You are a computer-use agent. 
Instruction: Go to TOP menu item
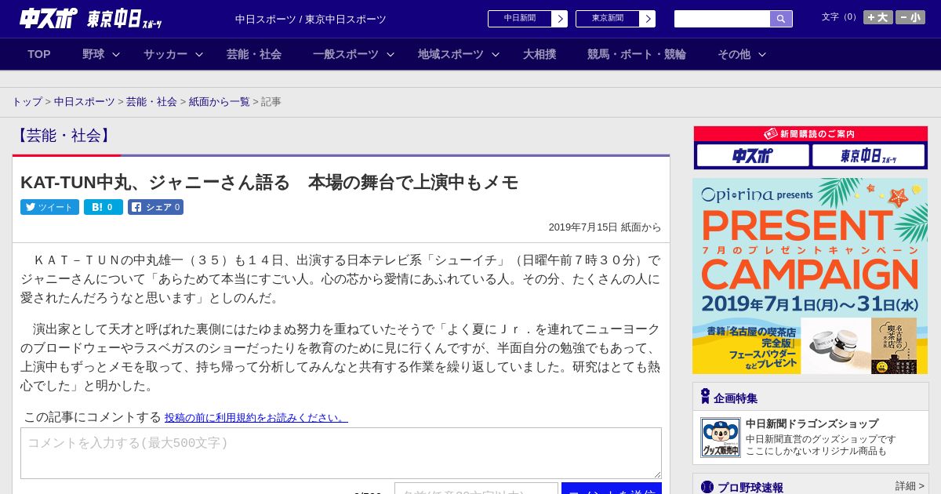(39, 54)
